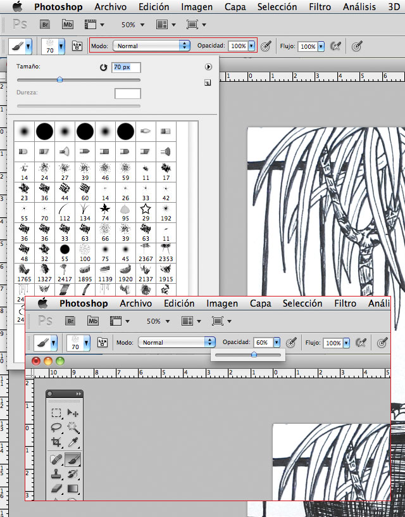Select brush preset 2367

(146, 253)
